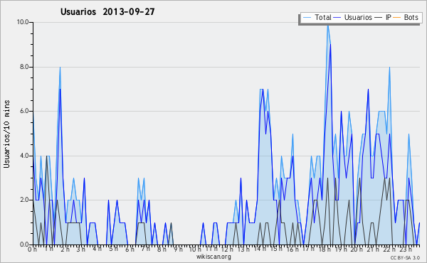
Task: Click the 10.0 y-axis value
Action: pyautogui.click(x=23, y=22)
